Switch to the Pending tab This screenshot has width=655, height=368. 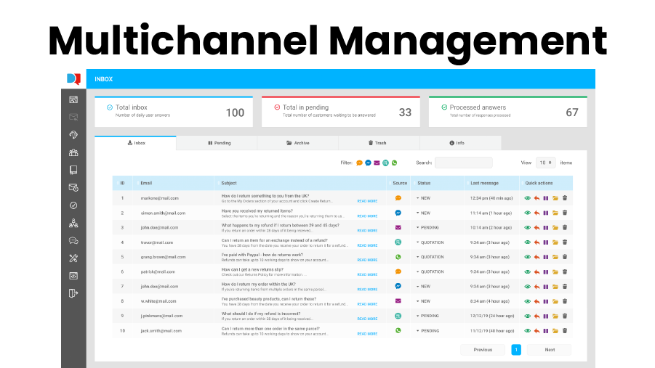(x=220, y=143)
